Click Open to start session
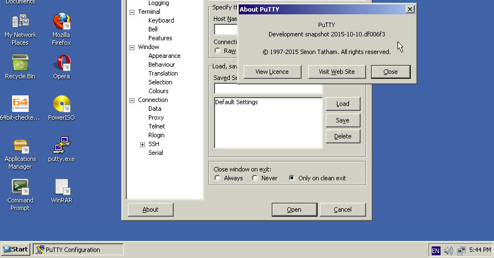The image size is (494, 258). pyautogui.click(x=294, y=210)
